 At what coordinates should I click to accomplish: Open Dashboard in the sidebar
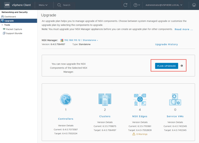tap(10, 16)
